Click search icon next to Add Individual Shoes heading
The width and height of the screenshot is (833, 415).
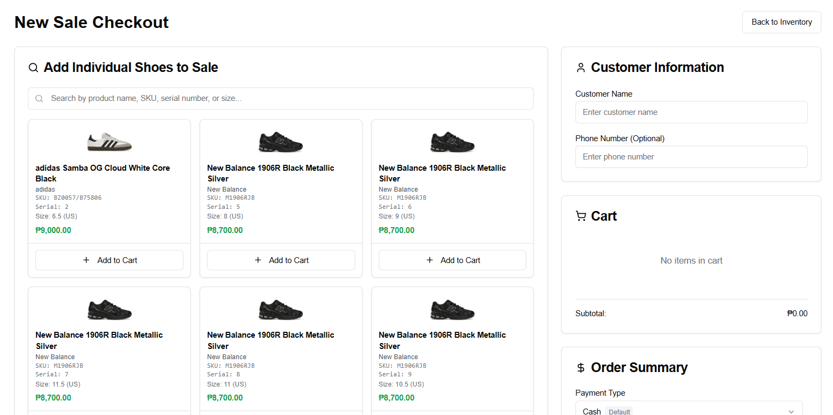tap(33, 68)
